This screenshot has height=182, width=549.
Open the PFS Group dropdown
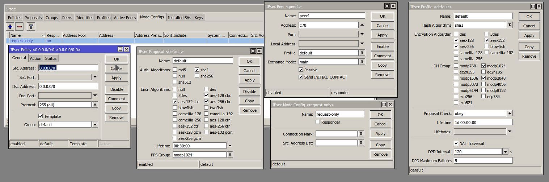pyautogui.click(x=230, y=155)
